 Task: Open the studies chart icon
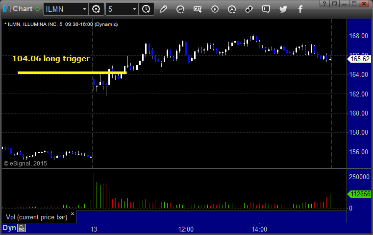click(180, 9)
